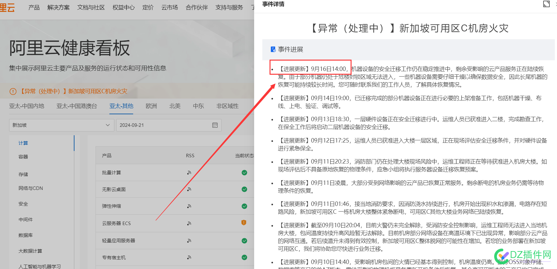
Task: Click the RSS icon for 轻量应用服务器
Action: pyautogui.click(x=189, y=241)
